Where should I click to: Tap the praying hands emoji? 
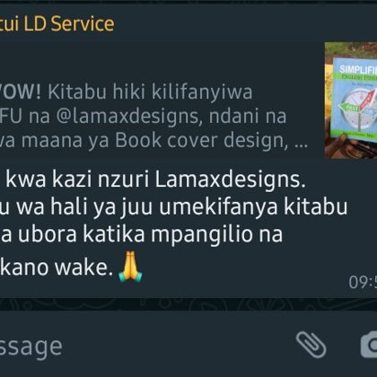[130, 267]
